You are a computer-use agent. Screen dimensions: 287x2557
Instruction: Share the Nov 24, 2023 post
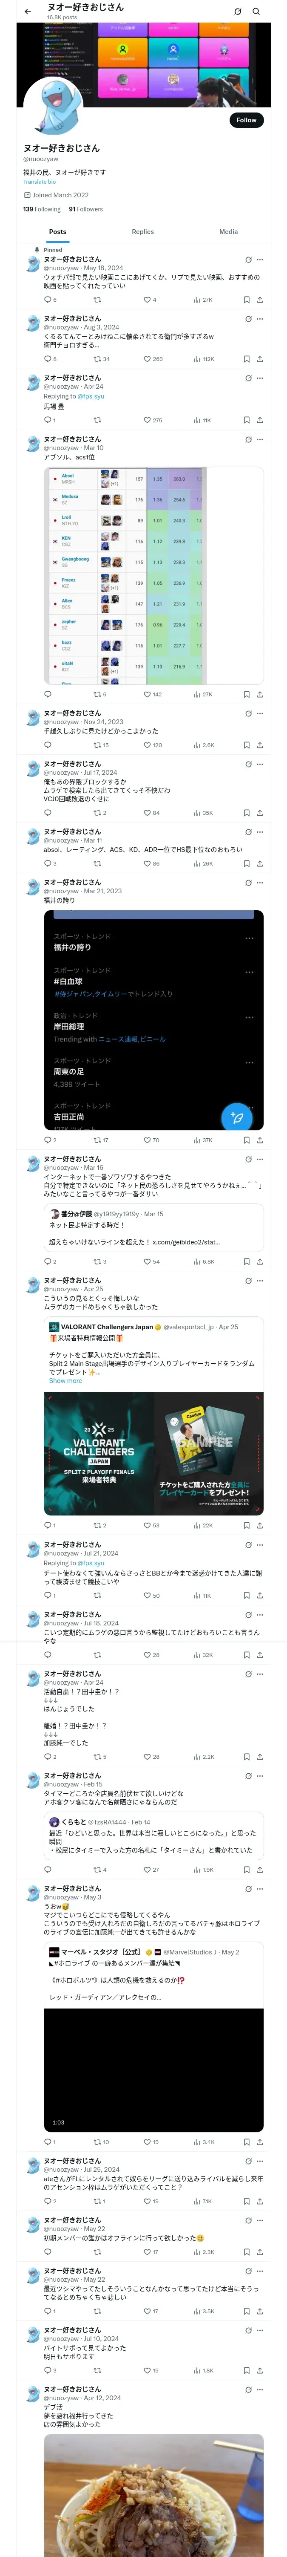point(259,745)
